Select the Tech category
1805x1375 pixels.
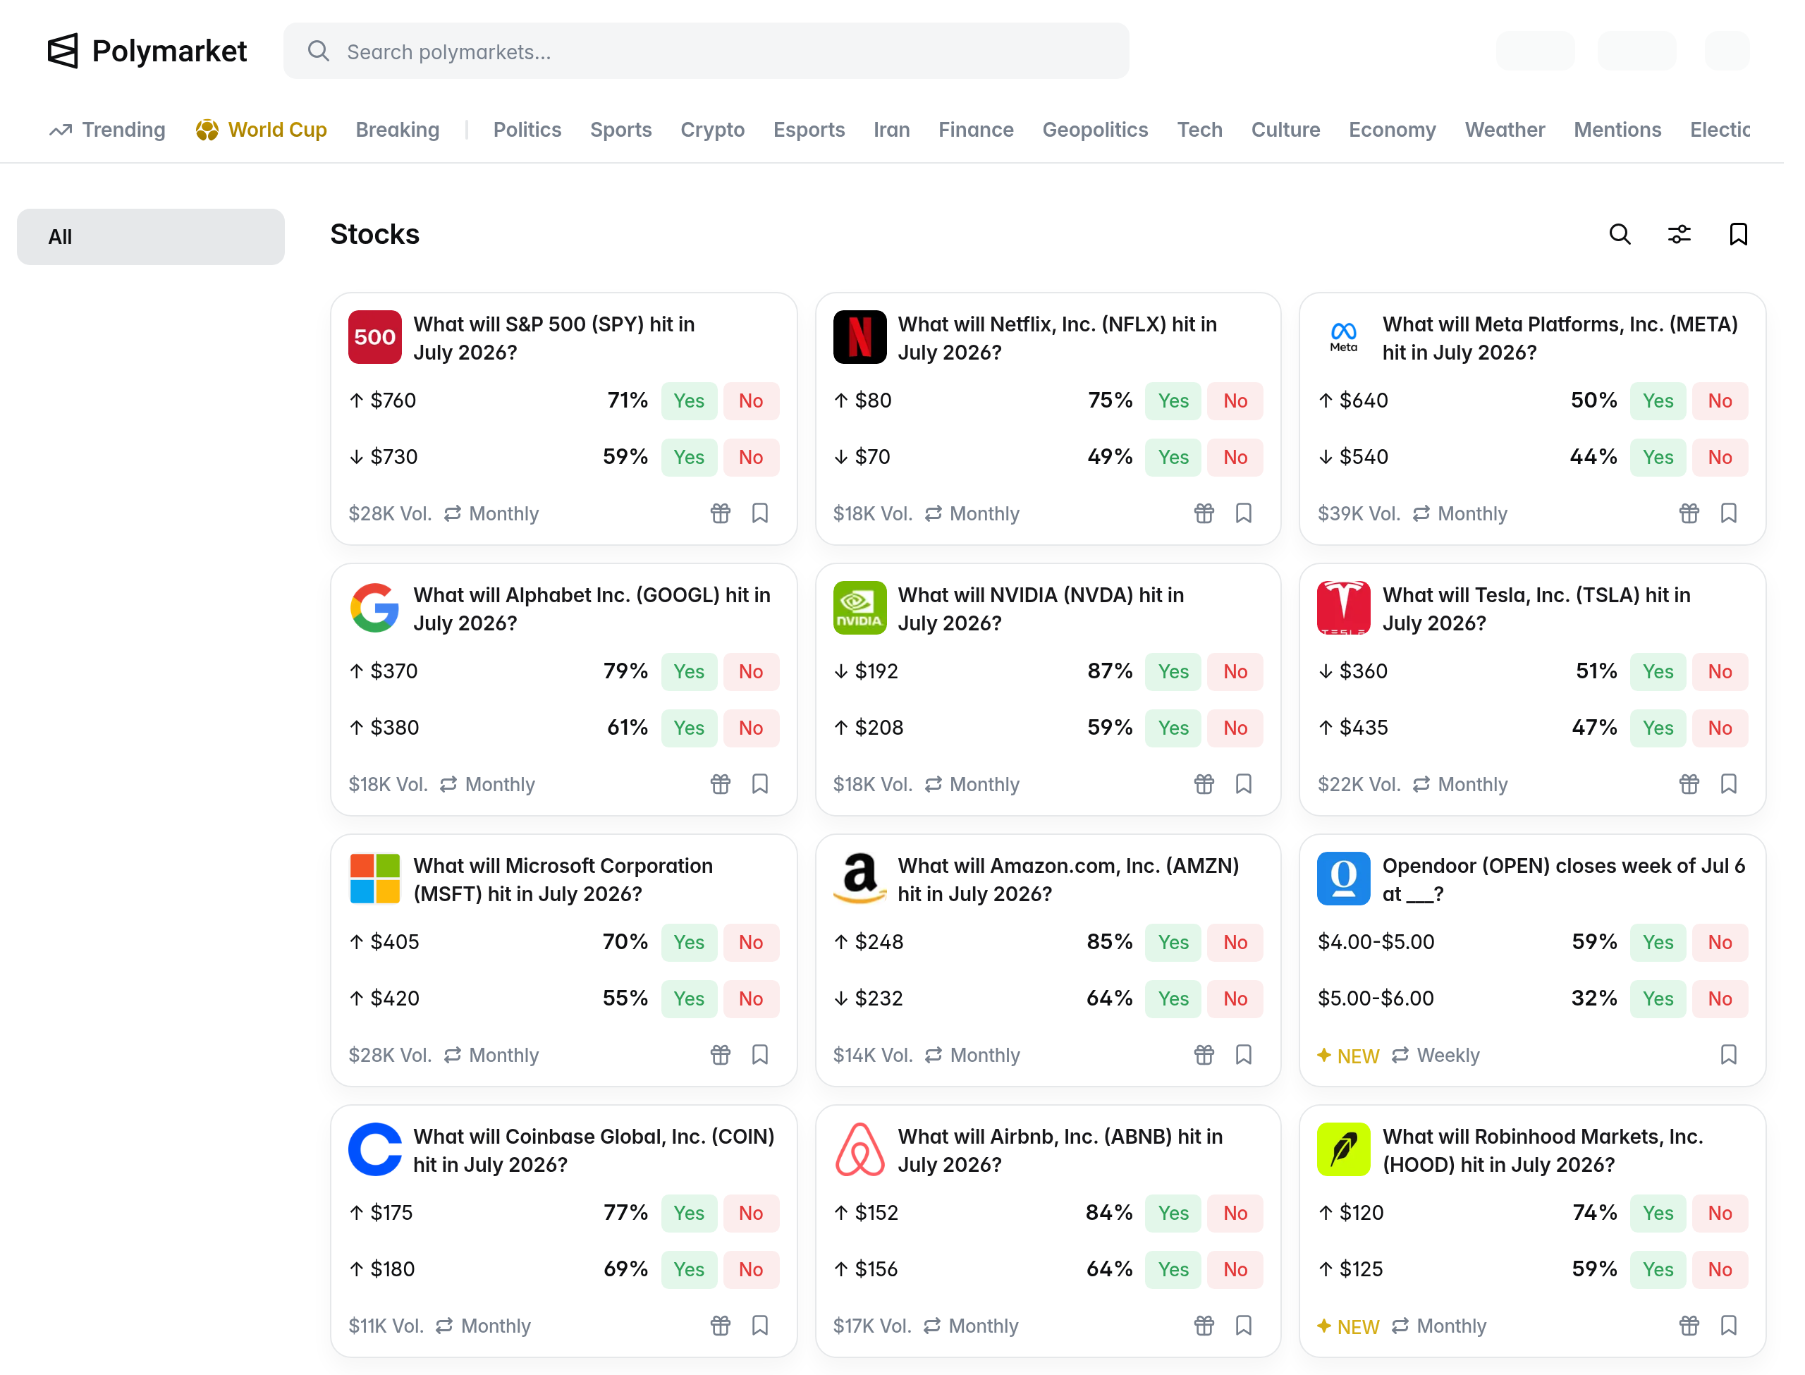point(1199,130)
